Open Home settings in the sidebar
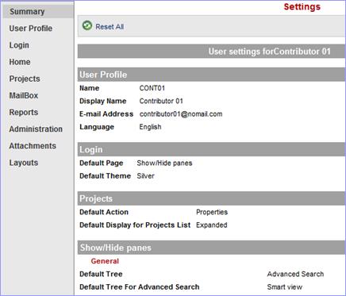Screen dimensions: 346x296 [20, 62]
